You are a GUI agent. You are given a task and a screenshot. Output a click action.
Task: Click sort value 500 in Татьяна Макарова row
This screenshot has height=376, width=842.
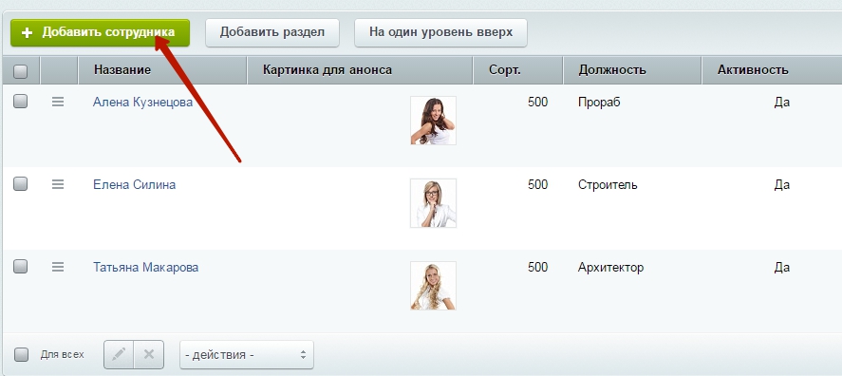coord(537,268)
